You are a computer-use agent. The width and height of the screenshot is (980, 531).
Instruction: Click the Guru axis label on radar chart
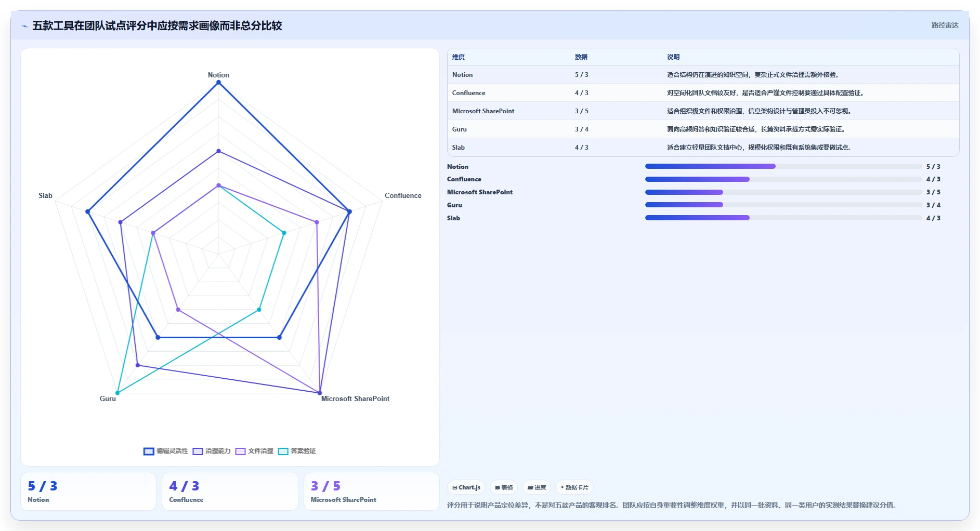pyautogui.click(x=108, y=399)
